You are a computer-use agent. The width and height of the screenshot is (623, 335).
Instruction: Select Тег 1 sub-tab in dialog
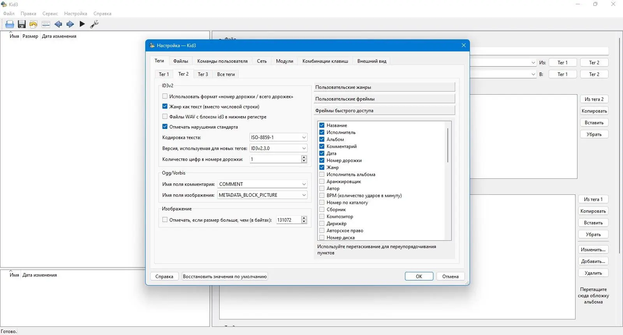(164, 74)
